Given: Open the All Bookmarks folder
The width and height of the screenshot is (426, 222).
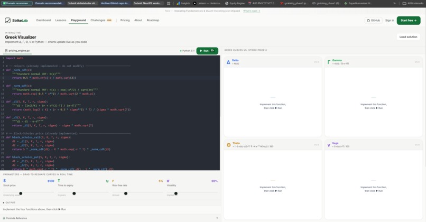Looking at the screenshot, I should [413, 3].
